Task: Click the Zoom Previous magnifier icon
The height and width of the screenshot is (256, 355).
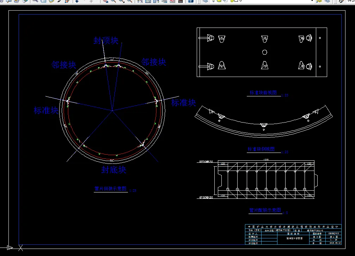Action: click(129, 1)
